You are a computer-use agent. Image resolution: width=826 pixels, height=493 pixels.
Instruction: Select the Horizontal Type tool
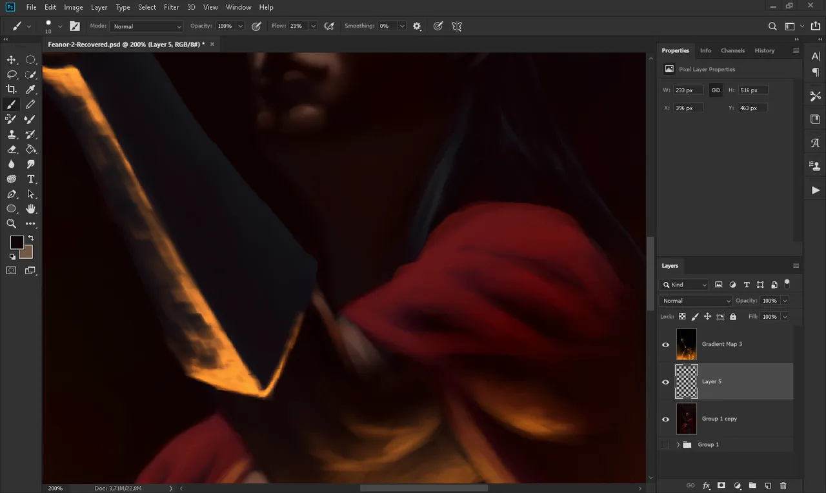click(x=30, y=179)
